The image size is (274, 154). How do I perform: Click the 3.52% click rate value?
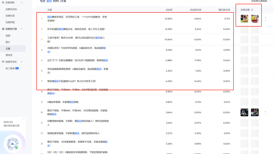(x=169, y=123)
